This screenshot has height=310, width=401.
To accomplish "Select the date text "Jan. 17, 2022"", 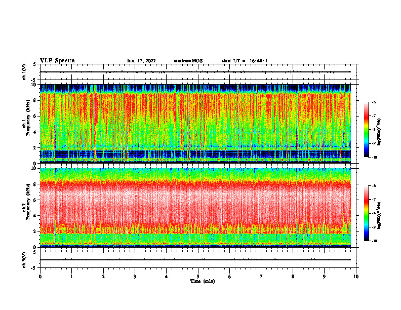I will click(141, 61).
